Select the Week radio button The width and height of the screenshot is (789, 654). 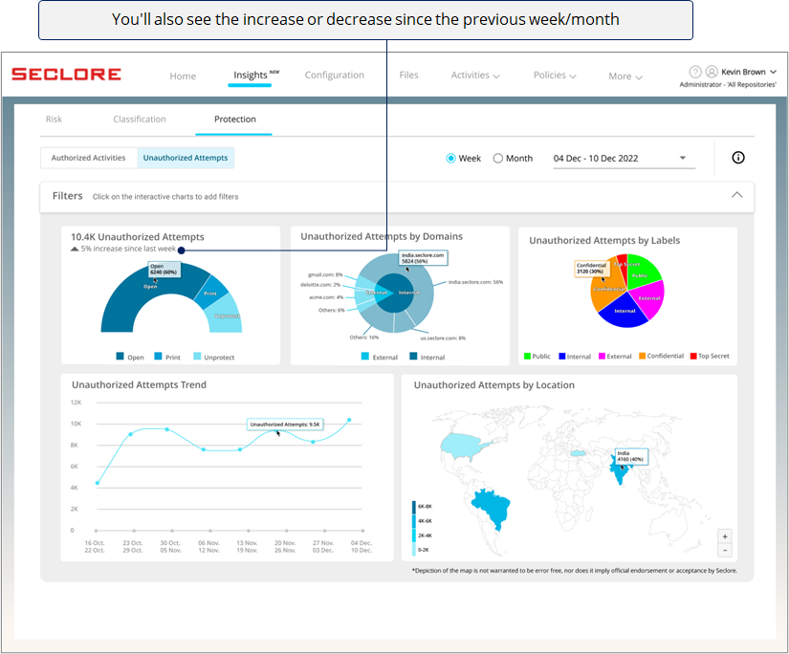[x=450, y=159]
